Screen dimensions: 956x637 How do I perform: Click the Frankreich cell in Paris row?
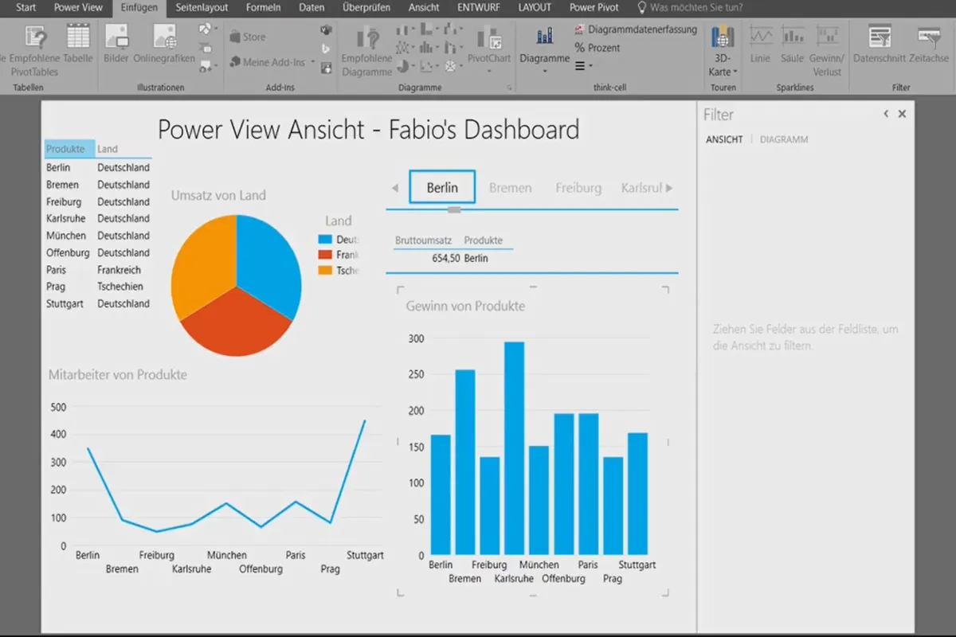click(x=119, y=270)
